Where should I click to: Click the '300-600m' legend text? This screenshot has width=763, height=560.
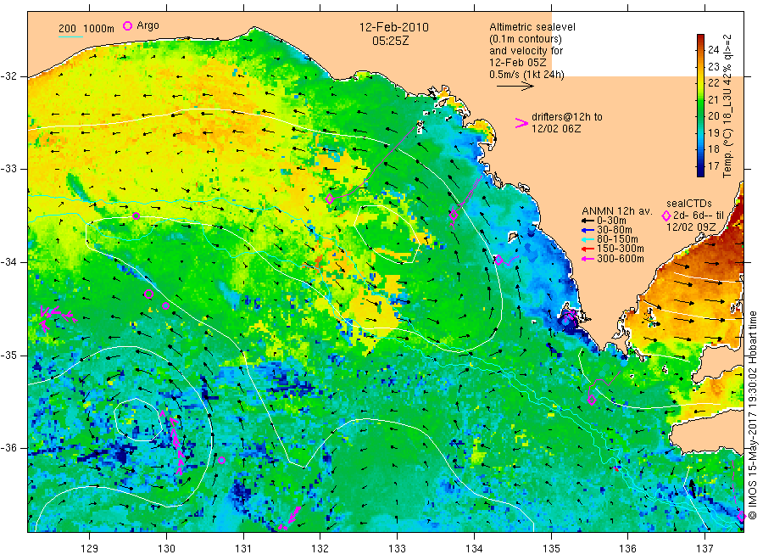click(x=621, y=259)
